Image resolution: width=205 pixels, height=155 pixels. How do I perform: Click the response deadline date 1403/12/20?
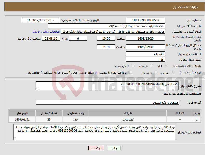tap(146, 38)
